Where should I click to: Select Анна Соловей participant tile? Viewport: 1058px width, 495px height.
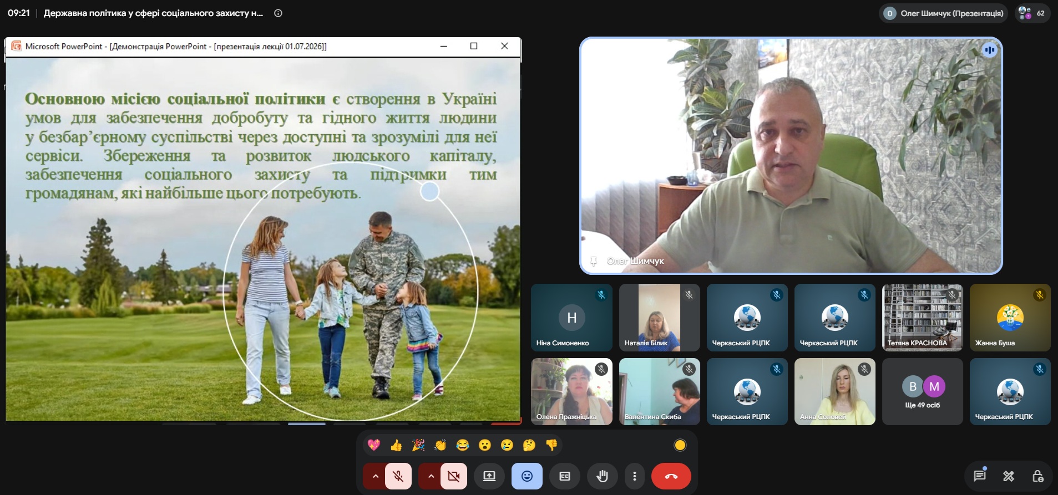pyautogui.click(x=835, y=392)
